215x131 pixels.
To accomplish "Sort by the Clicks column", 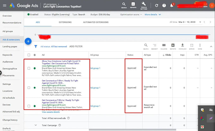I will [167, 55].
